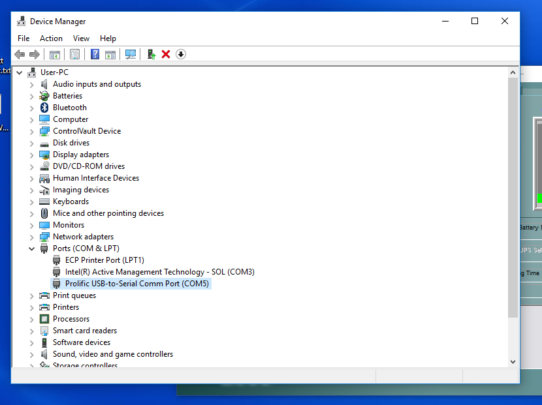Expand the Print queues category
542x405 pixels.
click(x=32, y=296)
